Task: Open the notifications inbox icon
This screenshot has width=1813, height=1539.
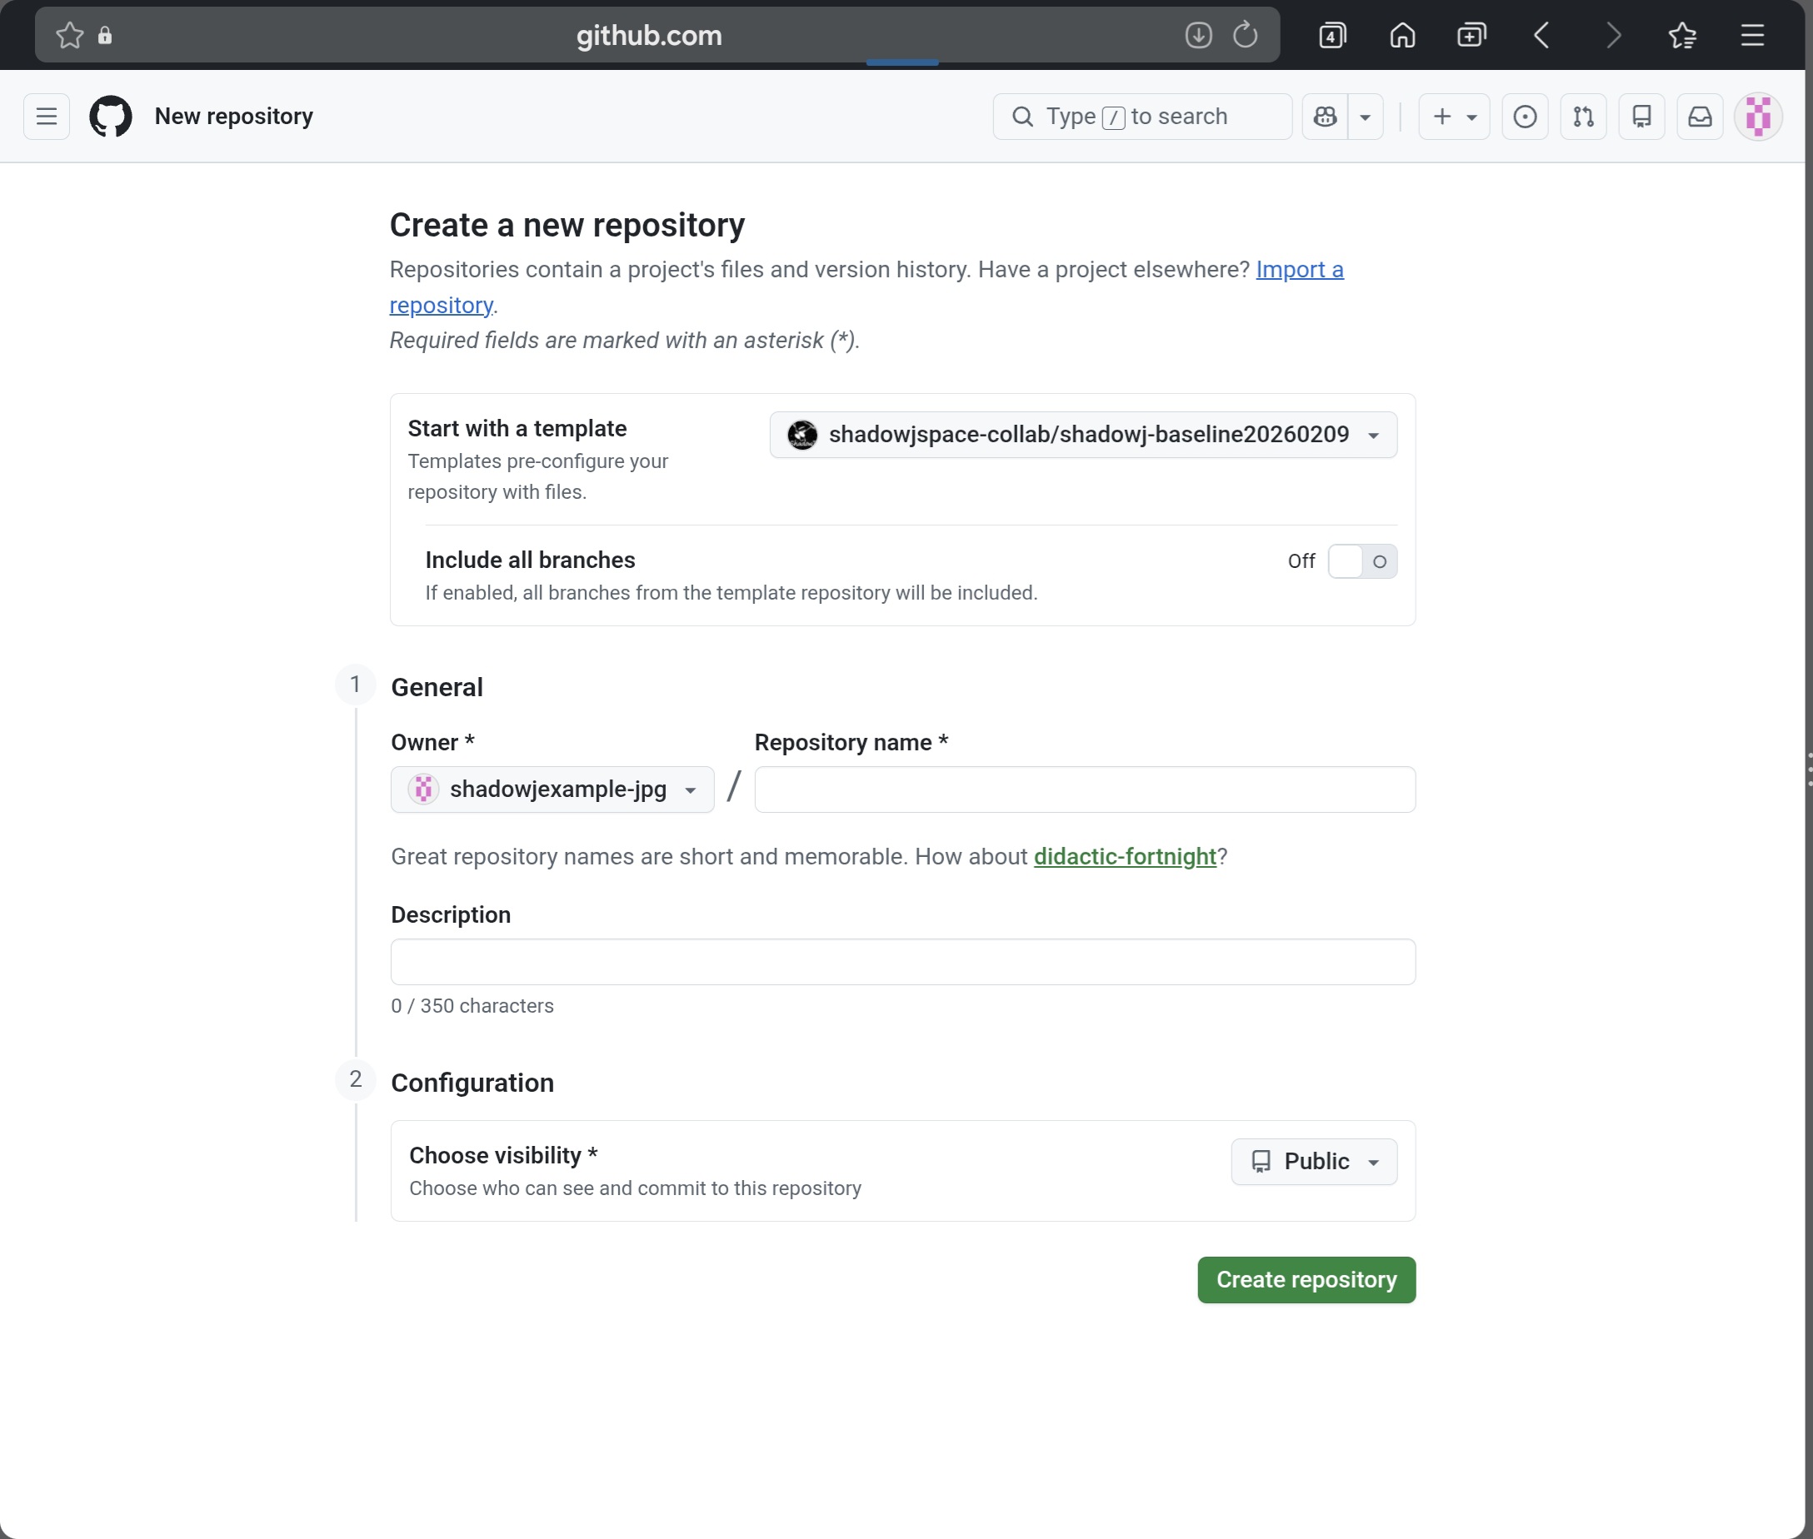Action: click(1700, 116)
